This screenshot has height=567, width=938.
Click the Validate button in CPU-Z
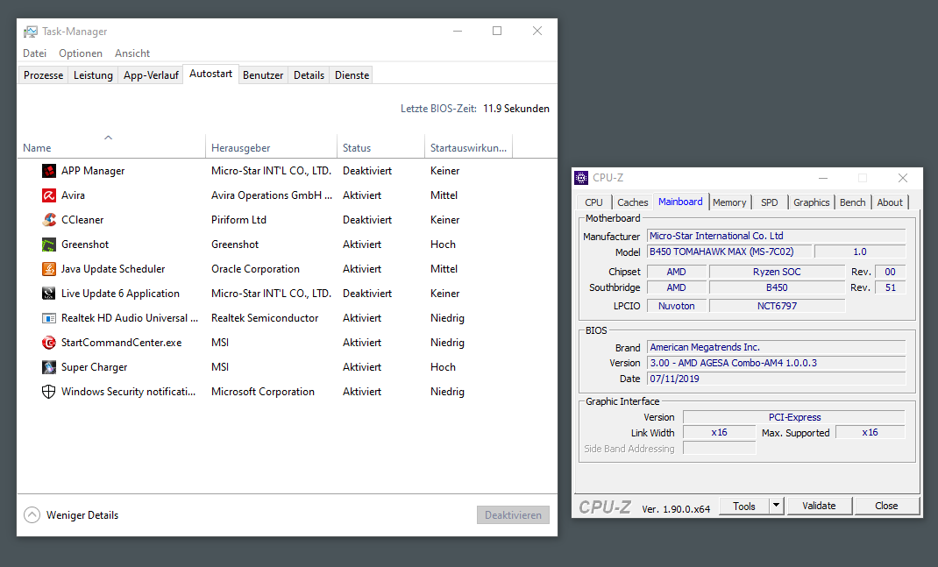pos(819,506)
